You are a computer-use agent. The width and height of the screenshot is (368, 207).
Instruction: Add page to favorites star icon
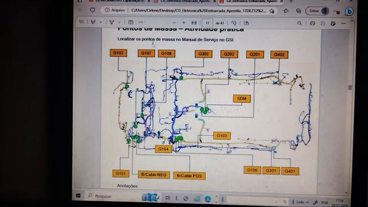coord(272,11)
